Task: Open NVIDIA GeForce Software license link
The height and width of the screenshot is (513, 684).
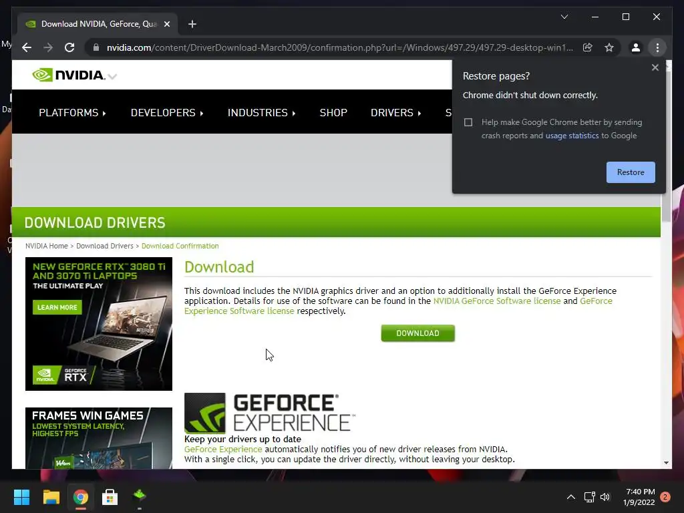Action: click(x=497, y=301)
